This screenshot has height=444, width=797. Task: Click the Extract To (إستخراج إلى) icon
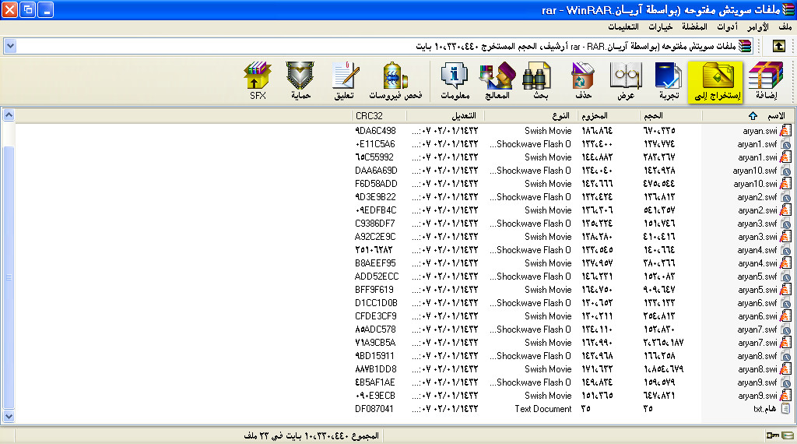point(715,83)
